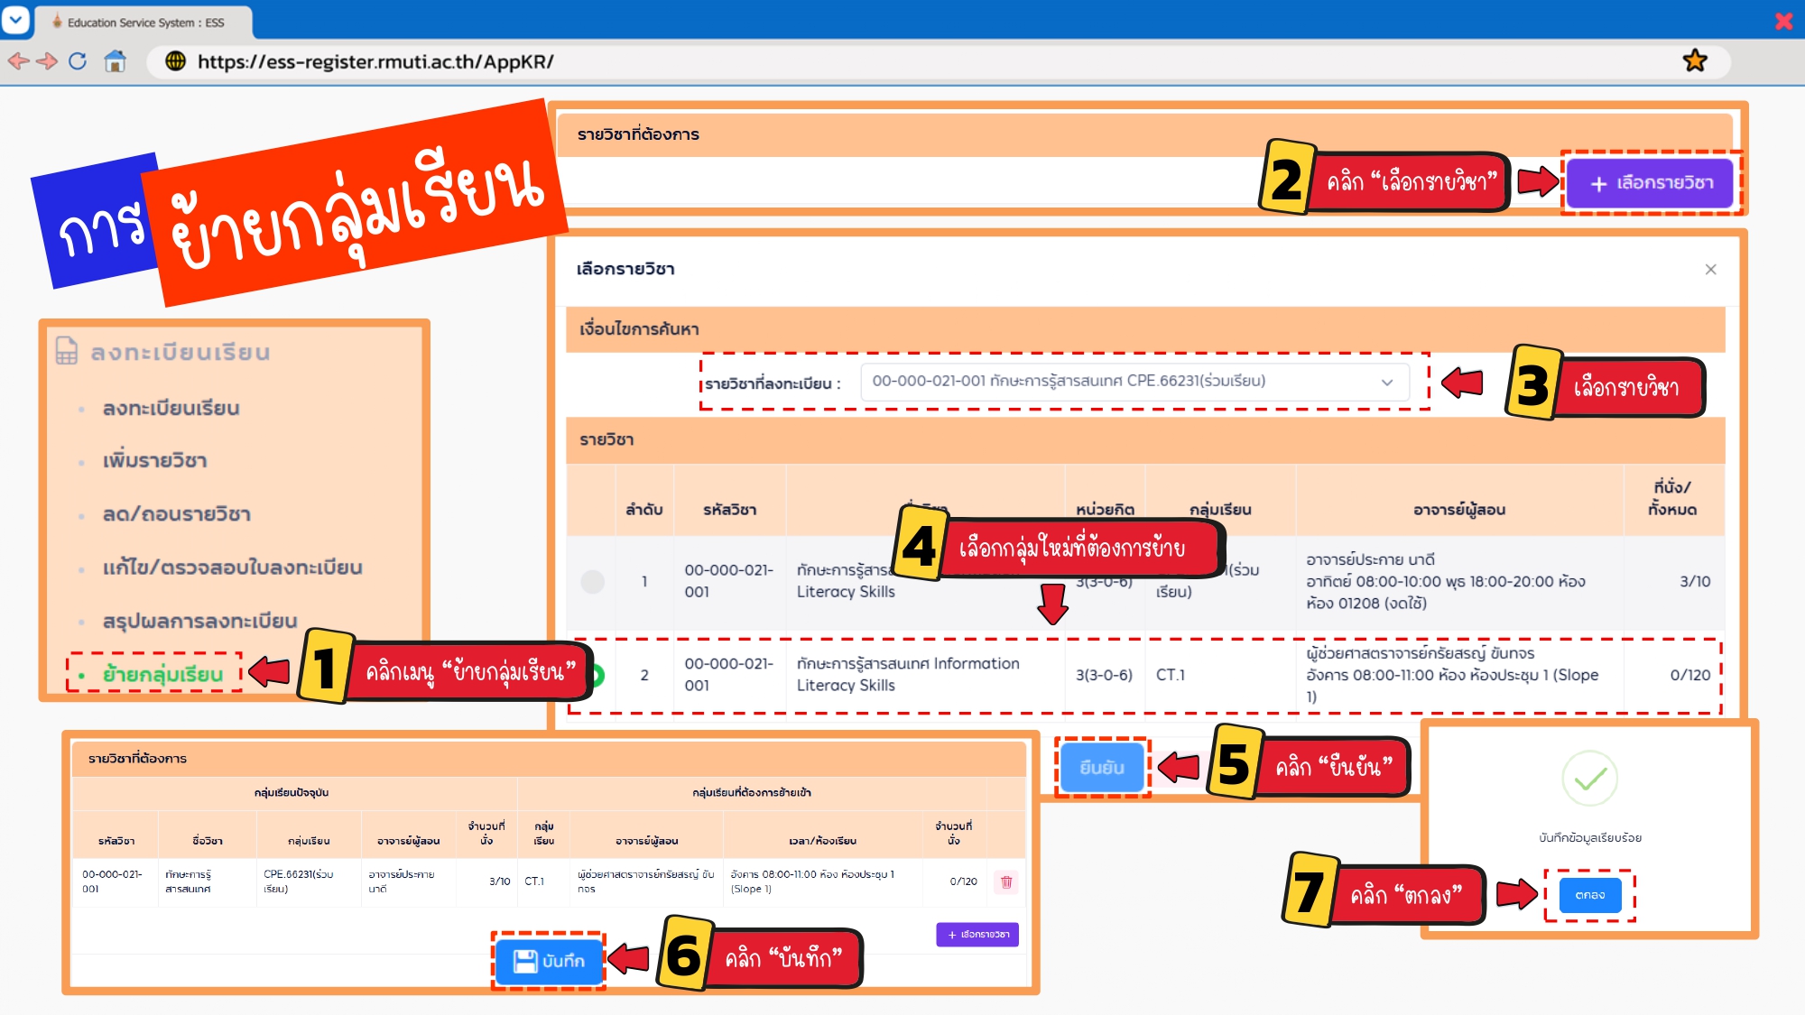Open เพิ่มรายวิชา menu item
The image size is (1805, 1015).
(155, 461)
